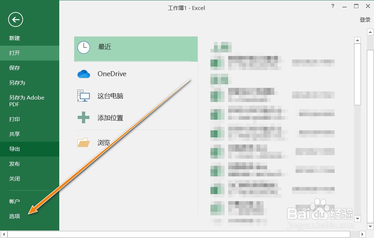Click the green plus icon
The width and height of the screenshot is (374, 238).
click(x=83, y=118)
